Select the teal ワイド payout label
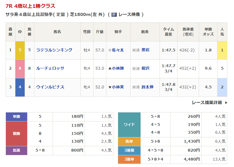Viewport: 234px width, 167px height. pyautogui.click(x=129, y=125)
